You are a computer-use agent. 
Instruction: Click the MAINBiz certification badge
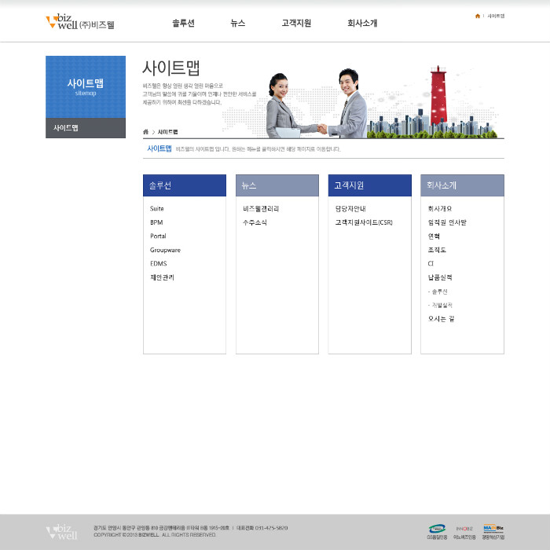(493, 532)
